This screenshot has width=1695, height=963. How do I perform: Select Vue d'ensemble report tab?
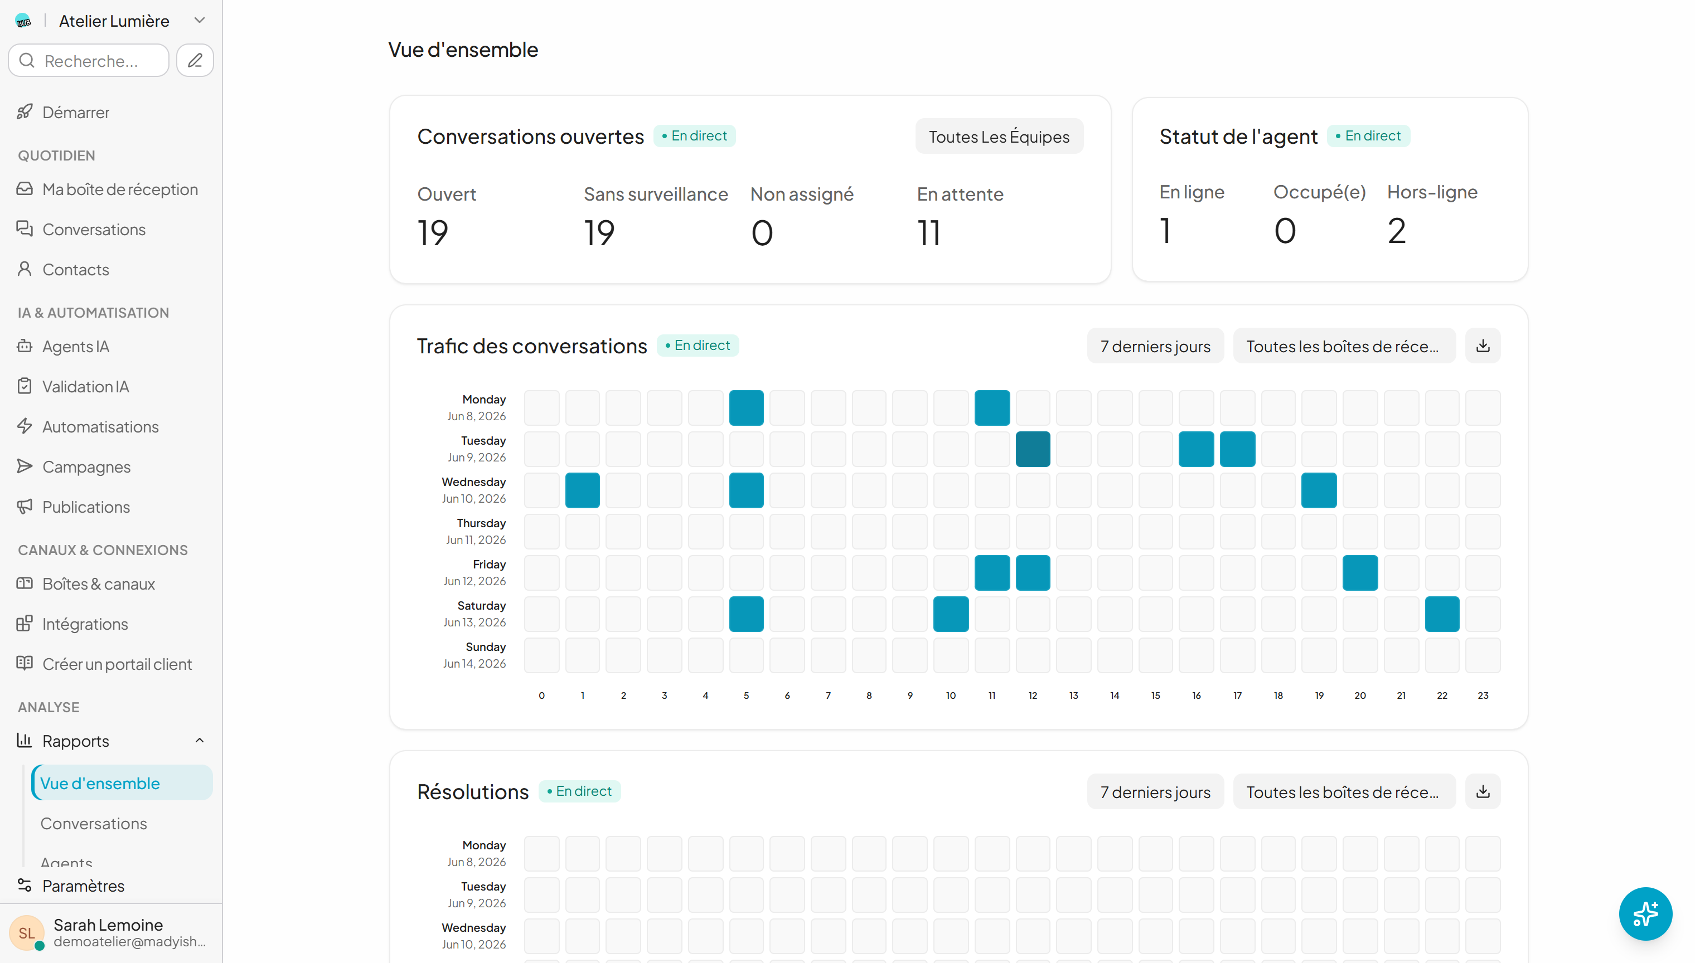[x=122, y=783]
